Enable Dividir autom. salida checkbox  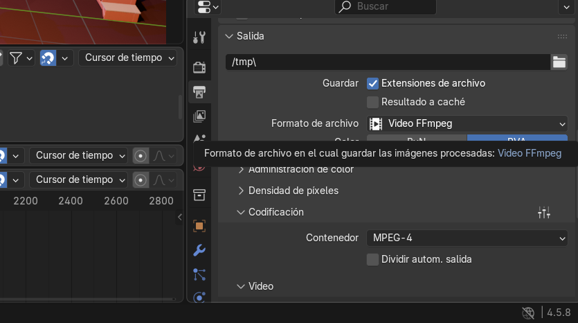coord(372,259)
